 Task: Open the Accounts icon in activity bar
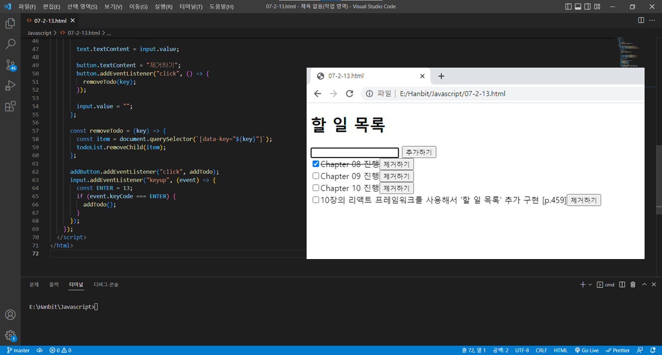pos(10,315)
